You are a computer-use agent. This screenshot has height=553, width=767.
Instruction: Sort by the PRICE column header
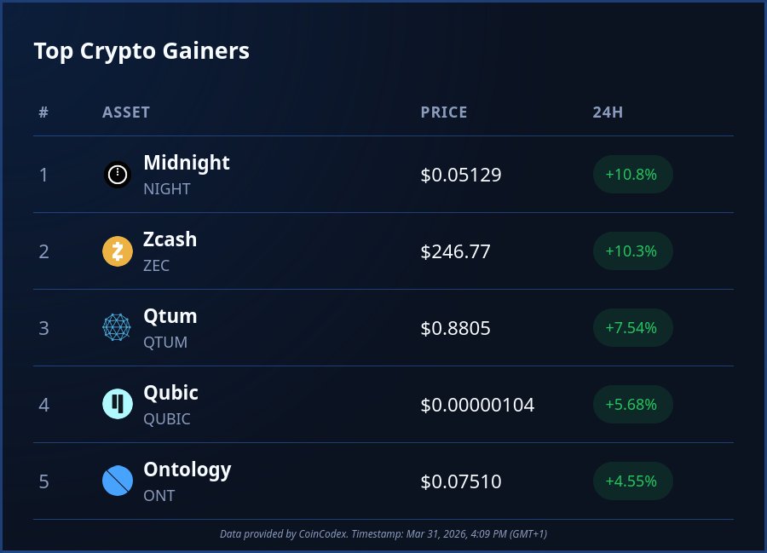click(x=444, y=112)
